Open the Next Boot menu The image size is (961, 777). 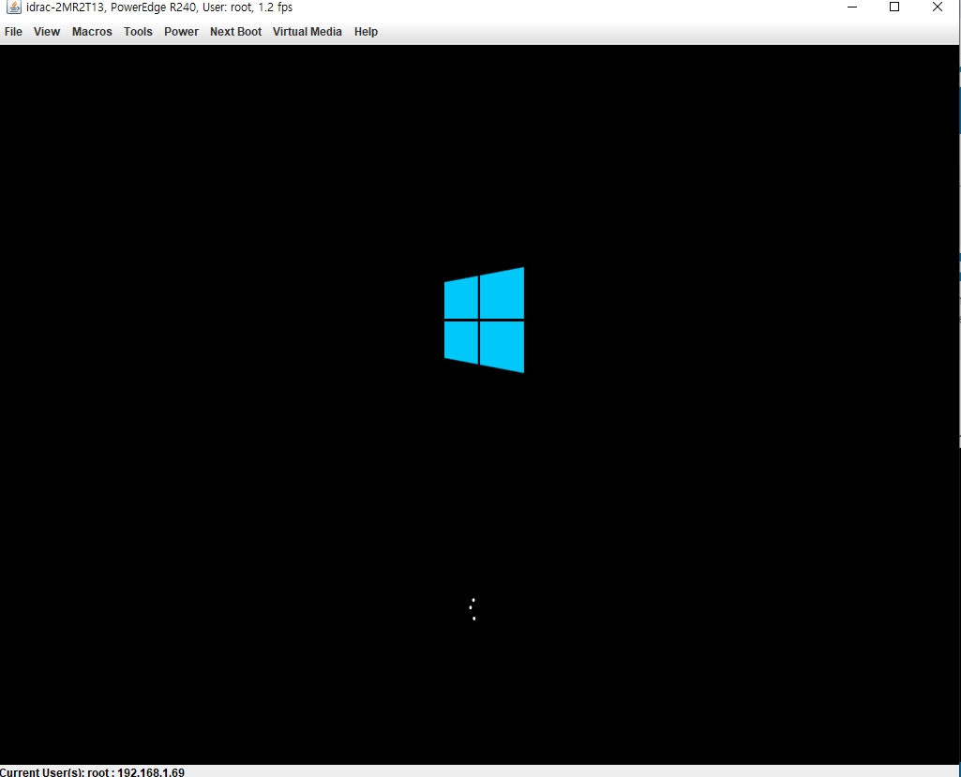236,32
